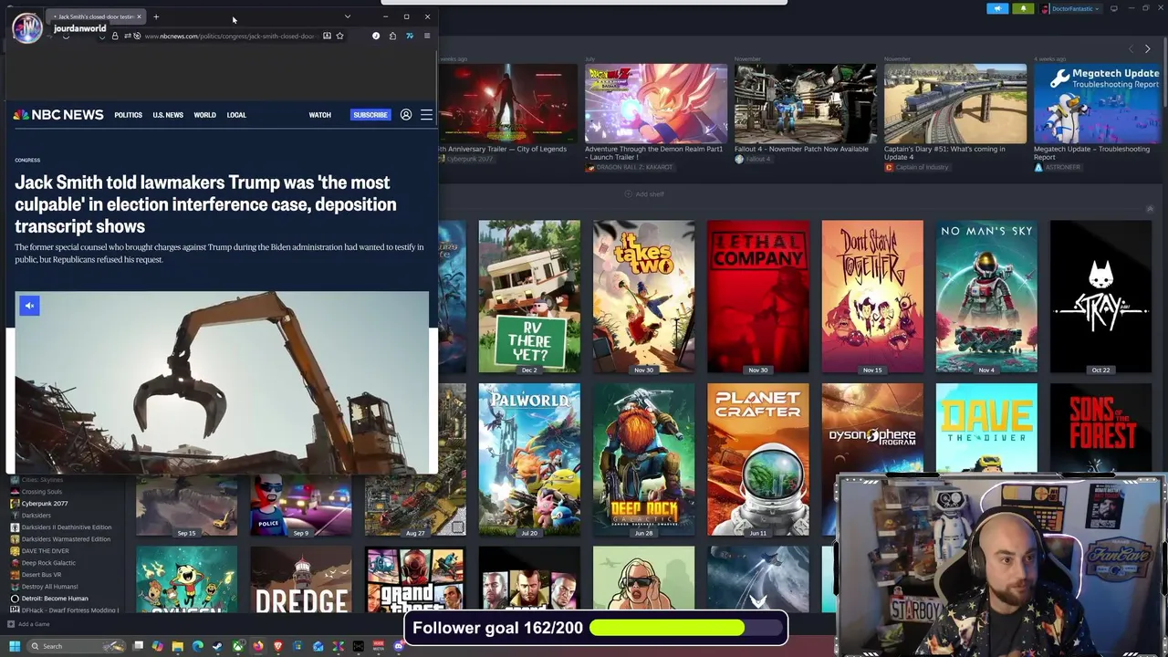
Task: Click the Jack Smith article headline
Action: [205, 204]
